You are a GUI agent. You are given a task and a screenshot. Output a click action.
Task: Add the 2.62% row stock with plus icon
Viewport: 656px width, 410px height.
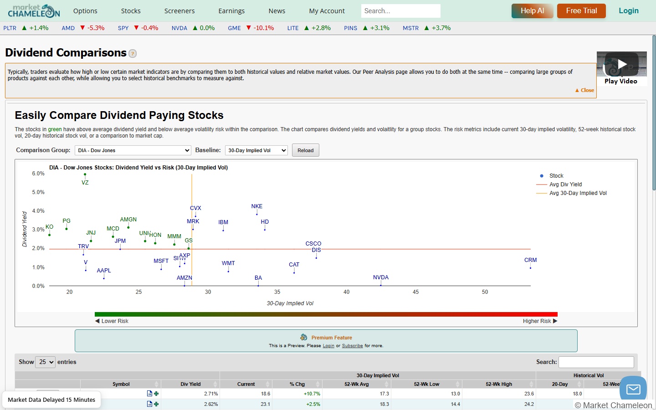(156, 404)
